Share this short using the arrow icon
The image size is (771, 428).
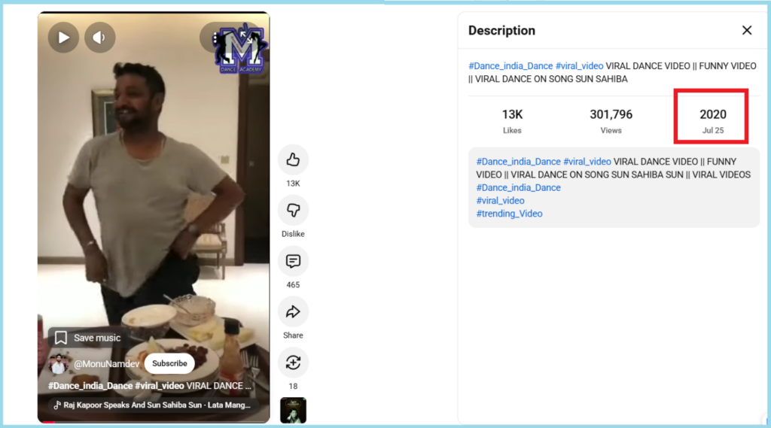point(293,311)
